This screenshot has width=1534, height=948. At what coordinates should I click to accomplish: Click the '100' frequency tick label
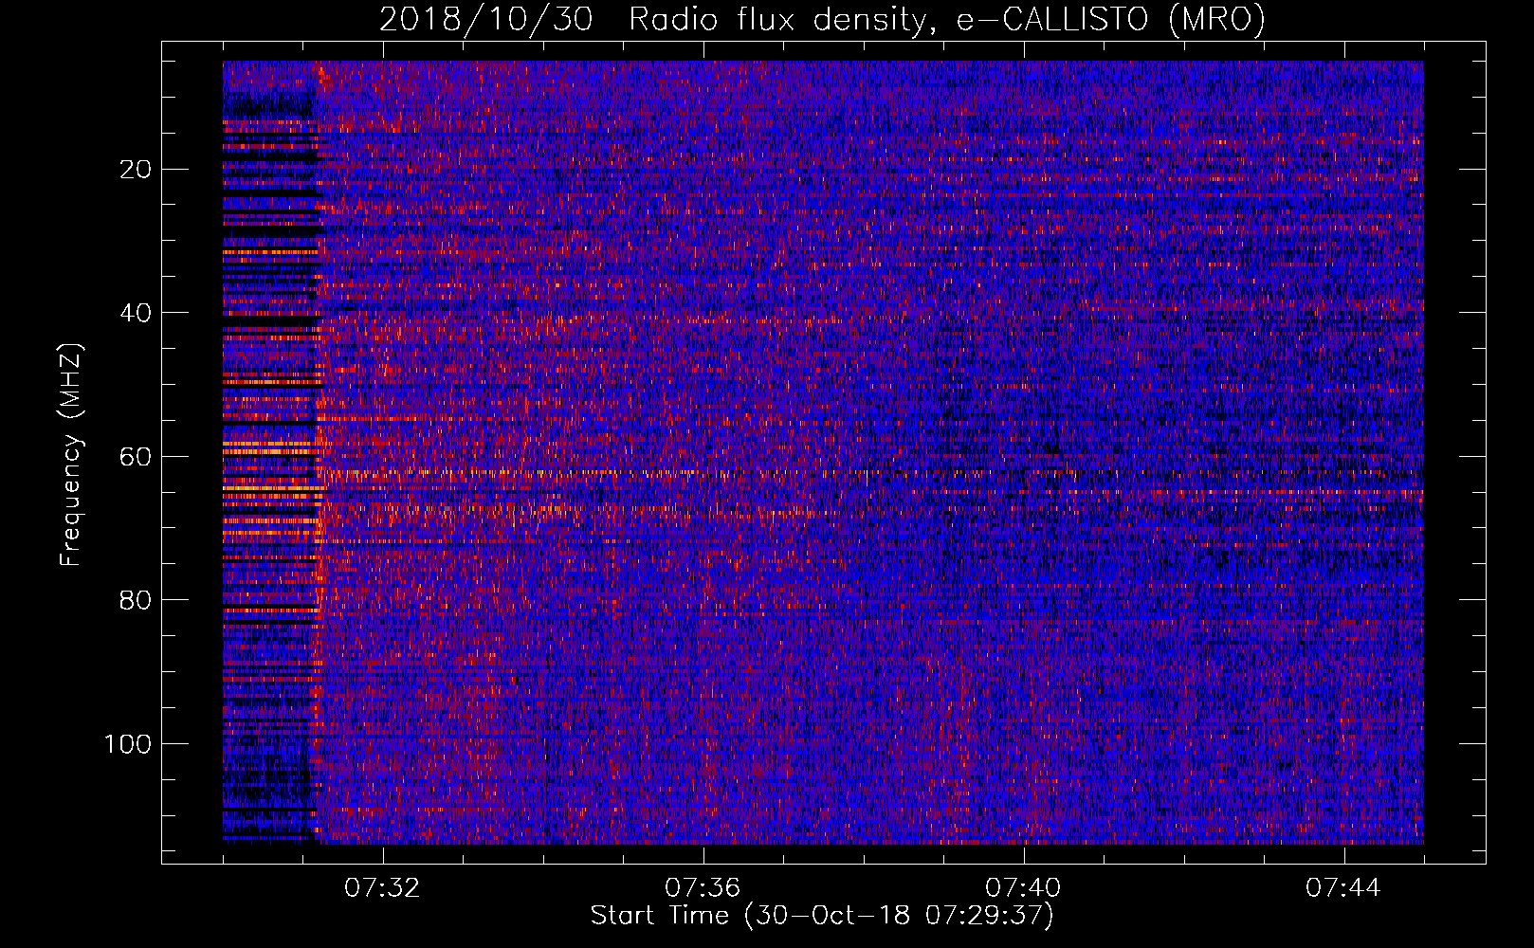coord(128,744)
